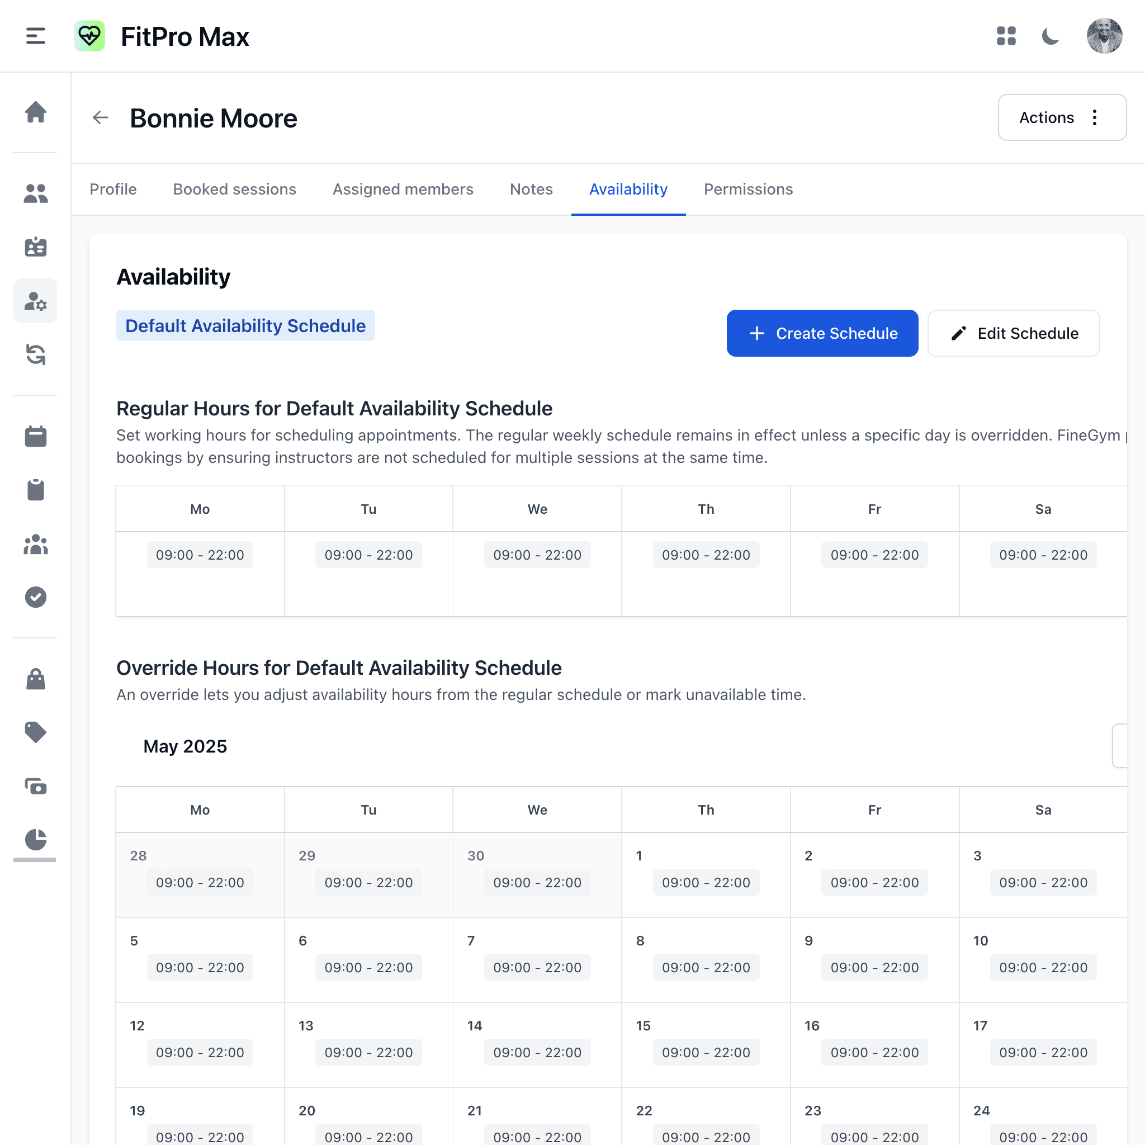Open the check-in approval icon

(36, 597)
